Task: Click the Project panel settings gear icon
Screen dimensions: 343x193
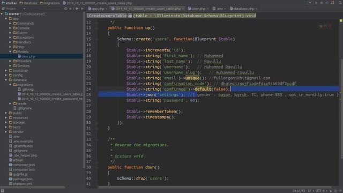Action: coord(77,9)
